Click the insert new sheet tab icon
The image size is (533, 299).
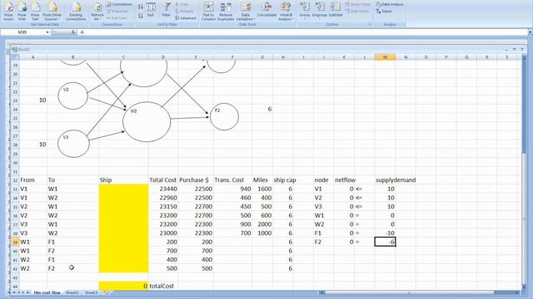click(x=107, y=292)
